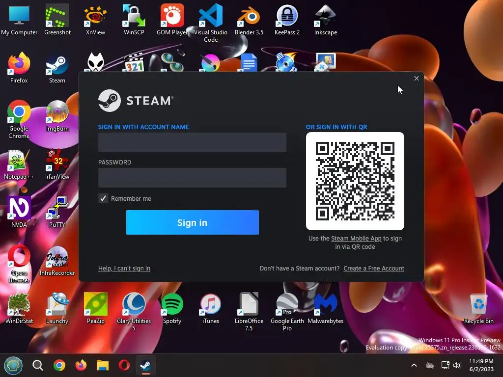The image size is (503, 377).
Task: Open Notepad++ desktop shortcut
Action: coord(19,164)
